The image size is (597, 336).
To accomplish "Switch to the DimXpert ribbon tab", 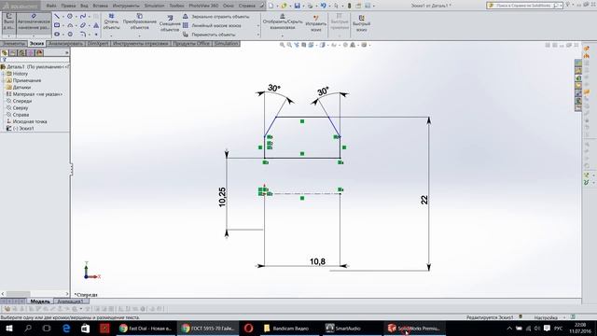I will point(98,44).
